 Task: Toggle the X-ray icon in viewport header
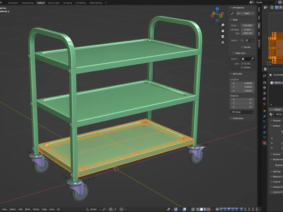pos(193,209)
